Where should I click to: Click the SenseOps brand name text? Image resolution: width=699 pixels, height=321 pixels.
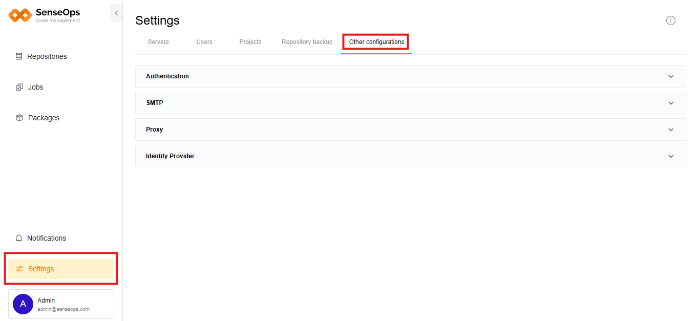tap(58, 12)
